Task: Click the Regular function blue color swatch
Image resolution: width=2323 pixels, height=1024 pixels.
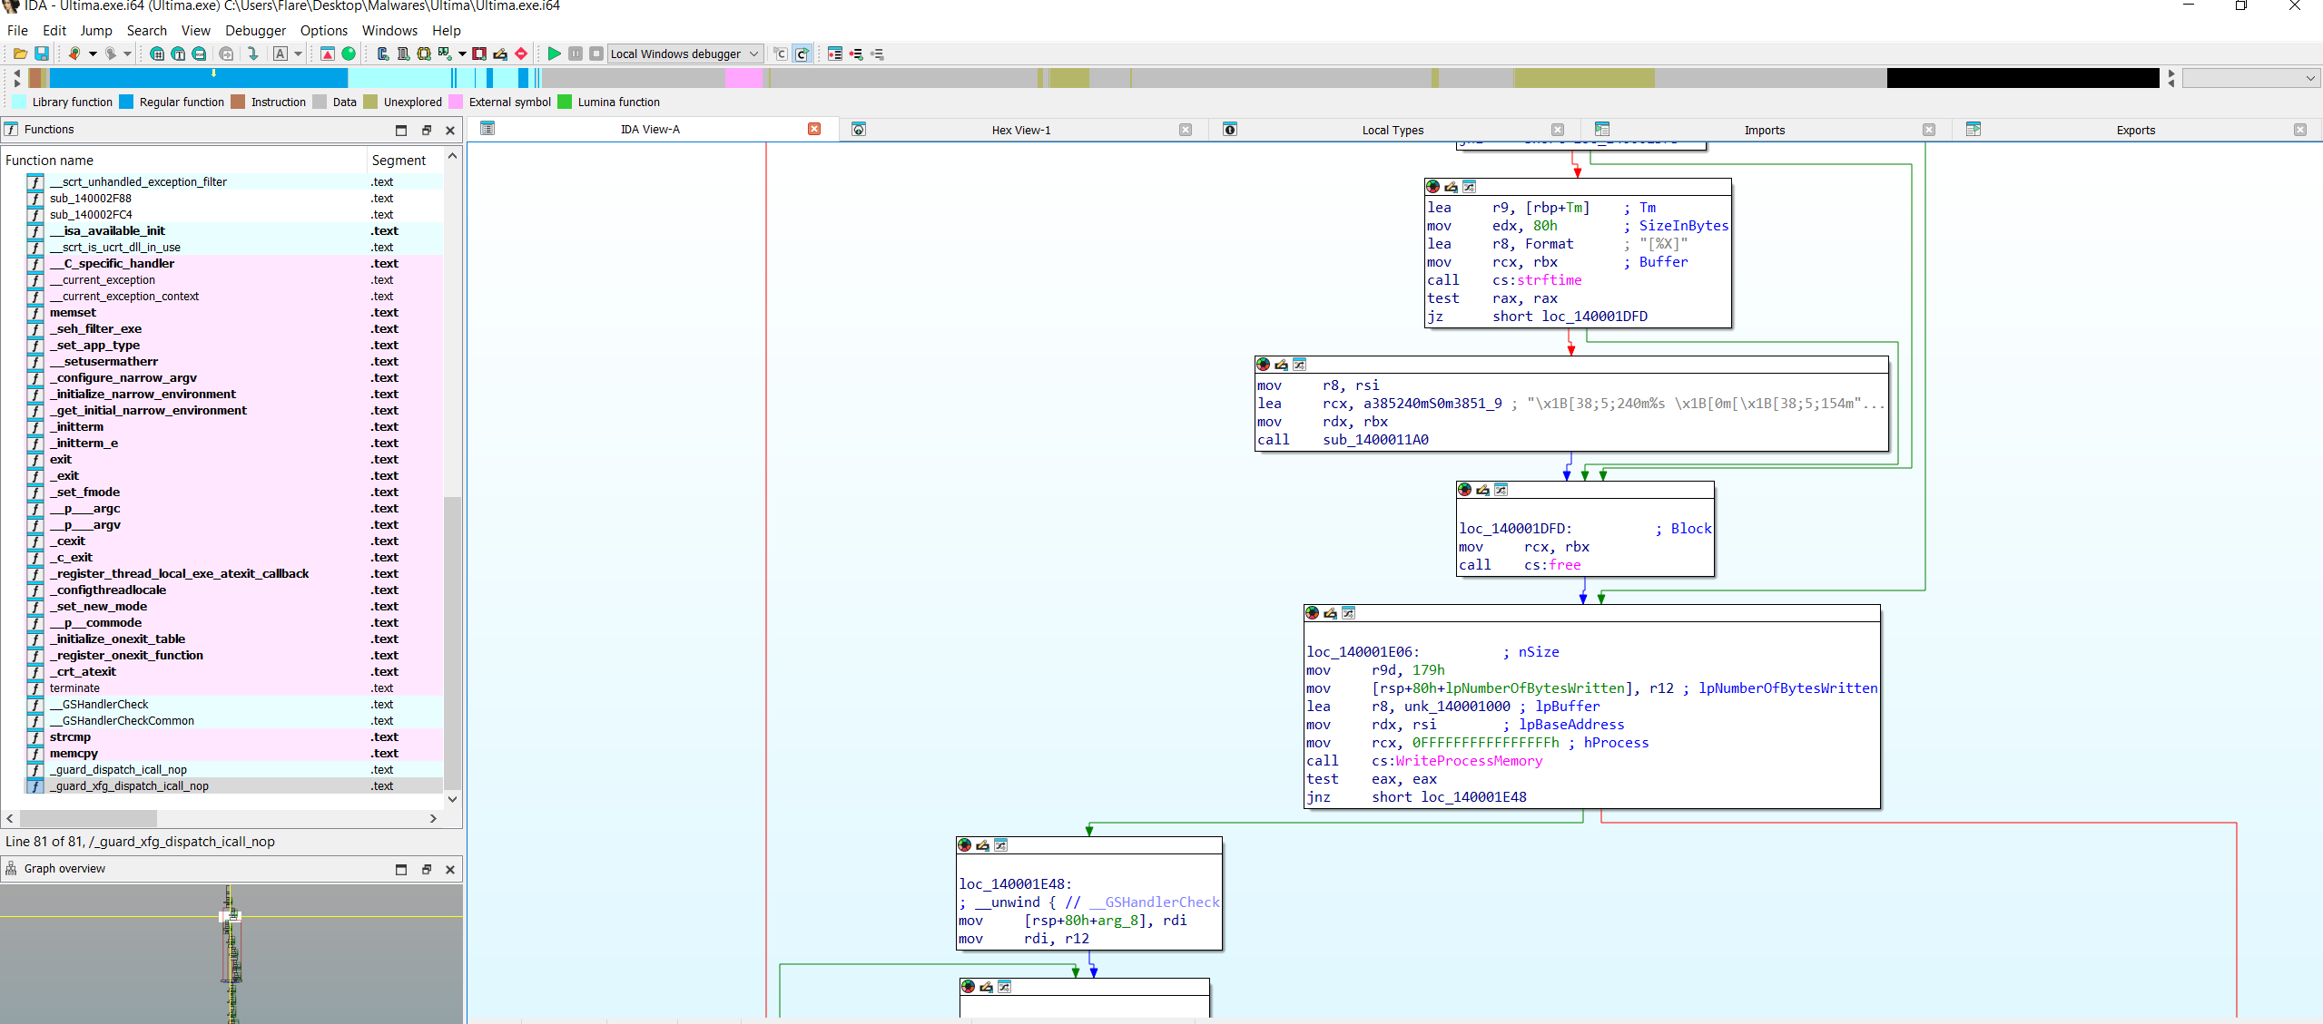Action: click(x=126, y=102)
